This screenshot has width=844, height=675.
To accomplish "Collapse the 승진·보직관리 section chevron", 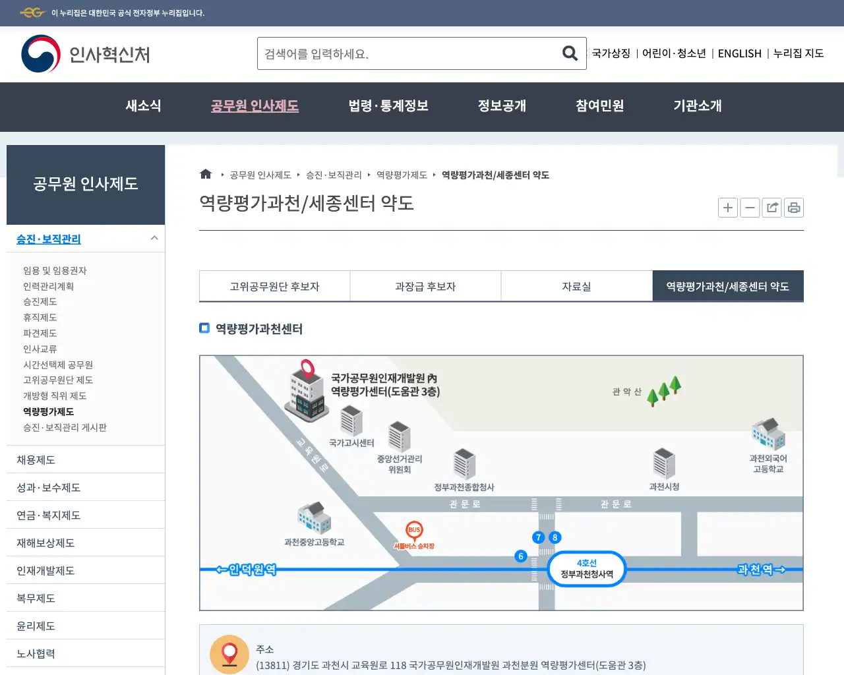I will (x=154, y=238).
